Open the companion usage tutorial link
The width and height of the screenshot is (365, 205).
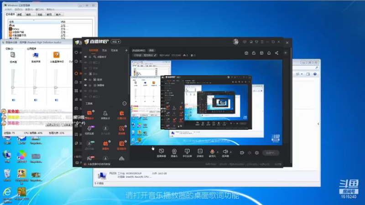tap(99, 164)
